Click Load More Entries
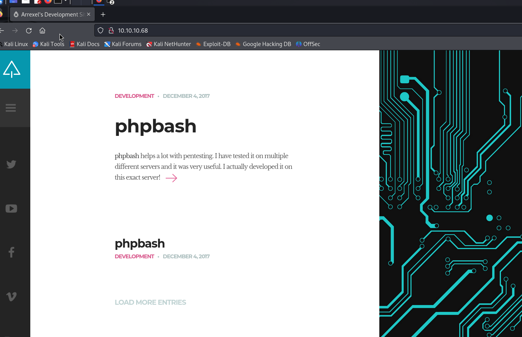Viewport: 522px width, 337px height. click(x=150, y=302)
